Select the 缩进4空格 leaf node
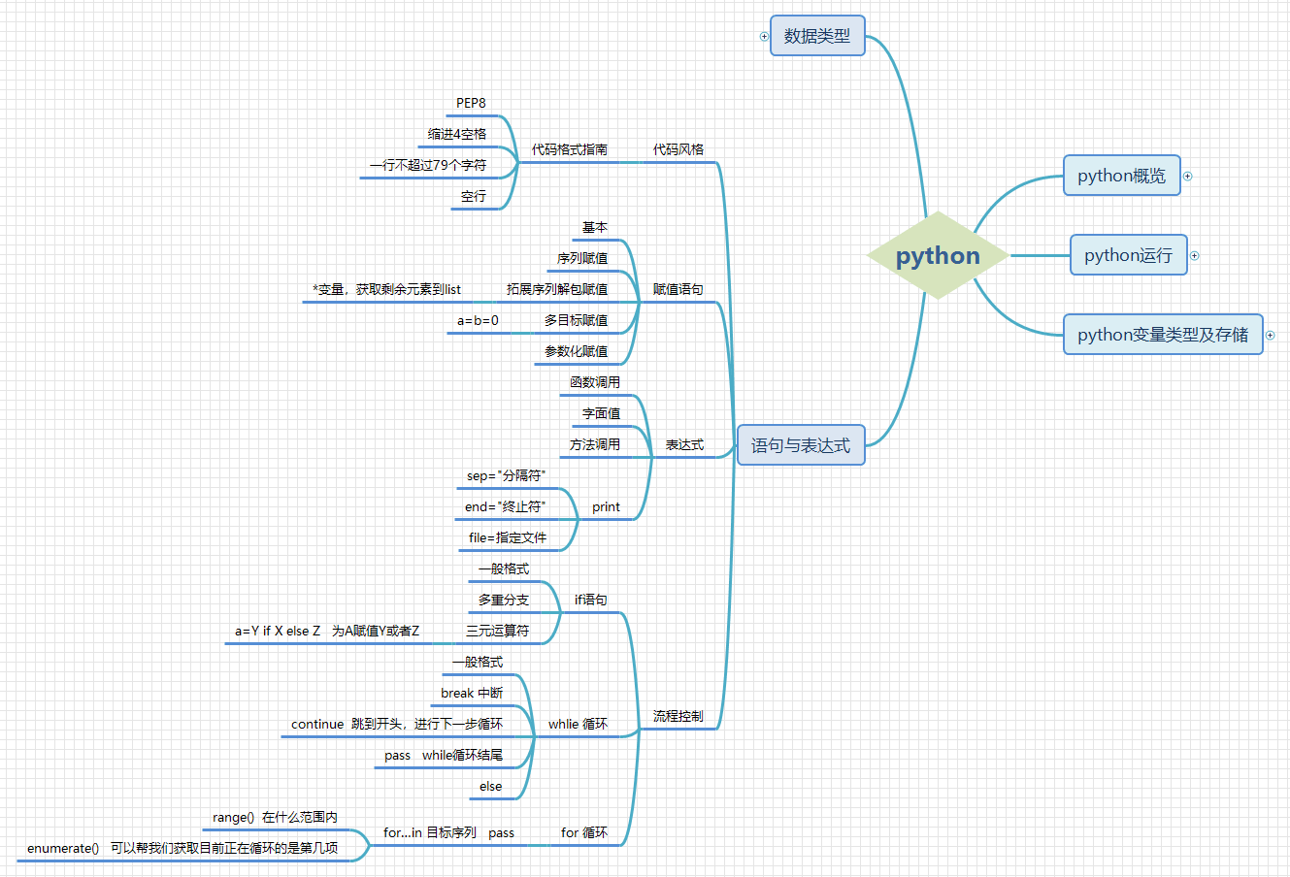 point(457,134)
